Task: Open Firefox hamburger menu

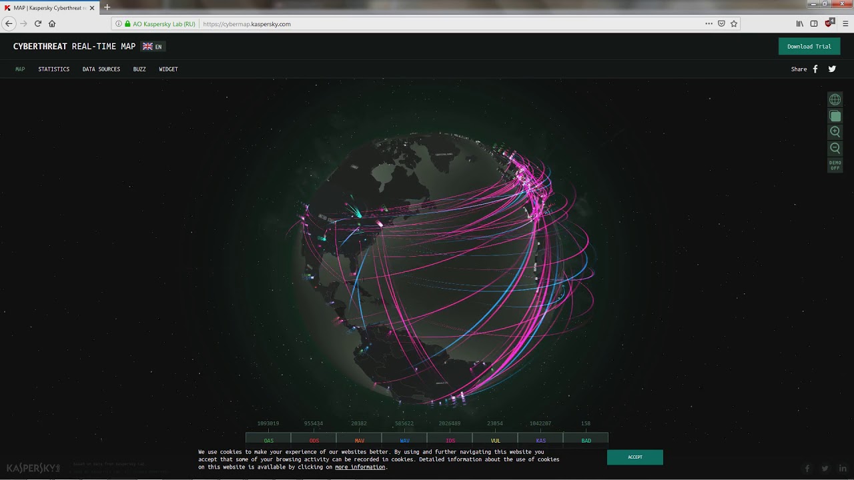Action: 845,23
